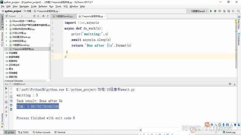Start debugging with the bug icon

click(x=215, y=11)
